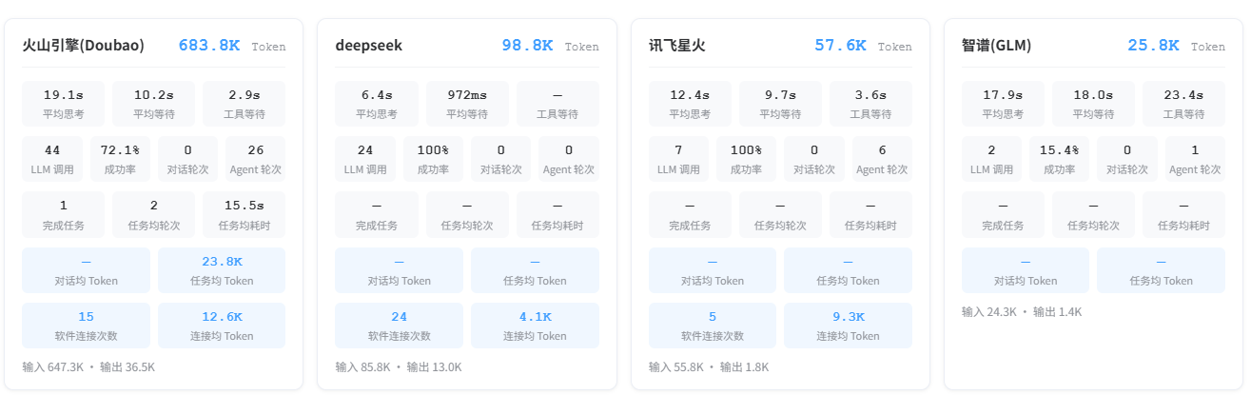This screenshot has width=1251, height=395.
Task: Click the deepseek card title
Action: 369,45
